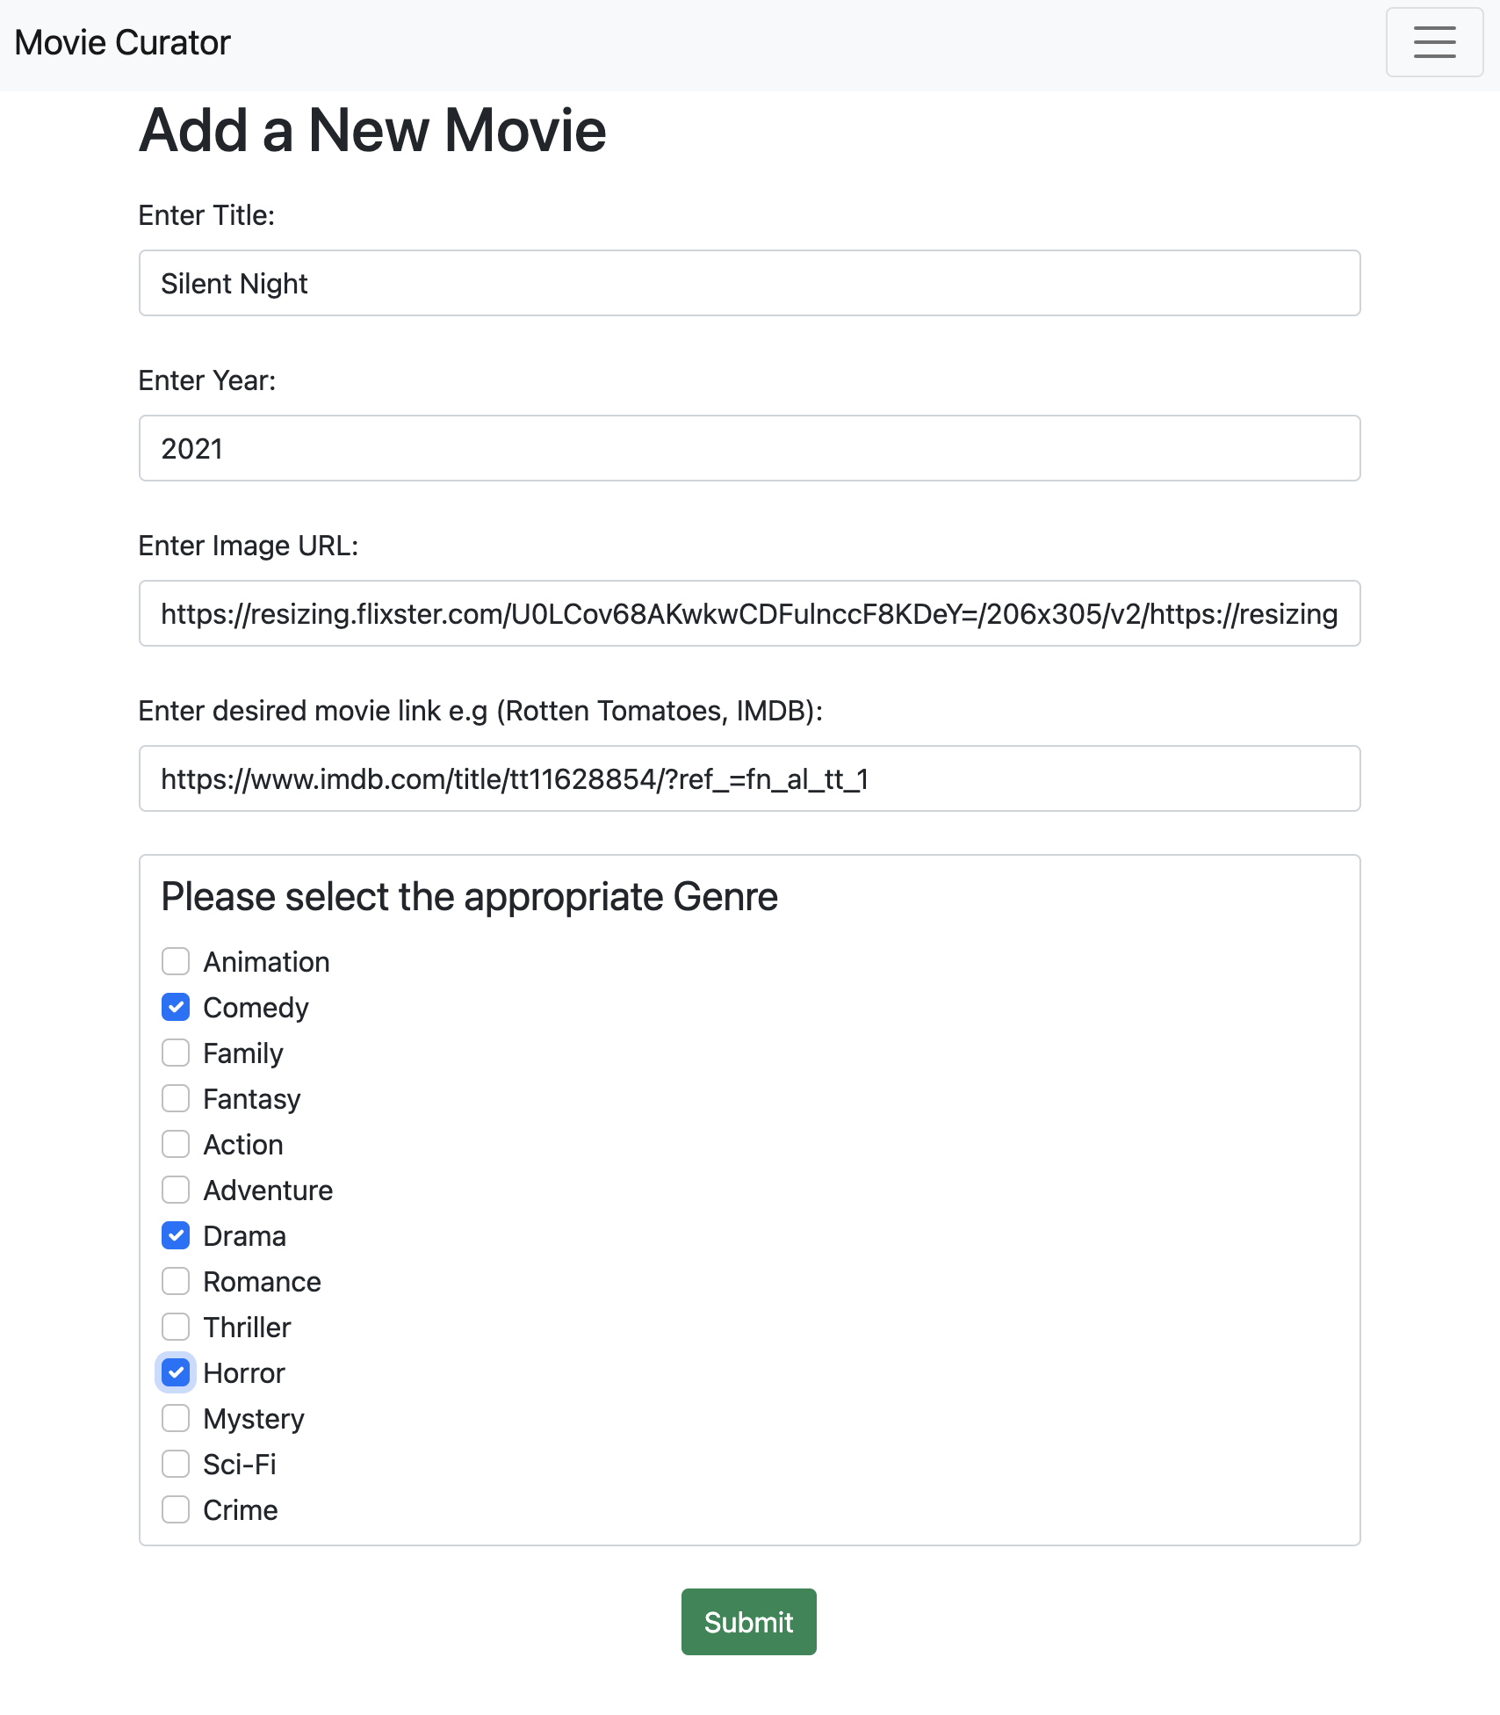Select the Action genre
1500x1715 pixels.
176,1144
